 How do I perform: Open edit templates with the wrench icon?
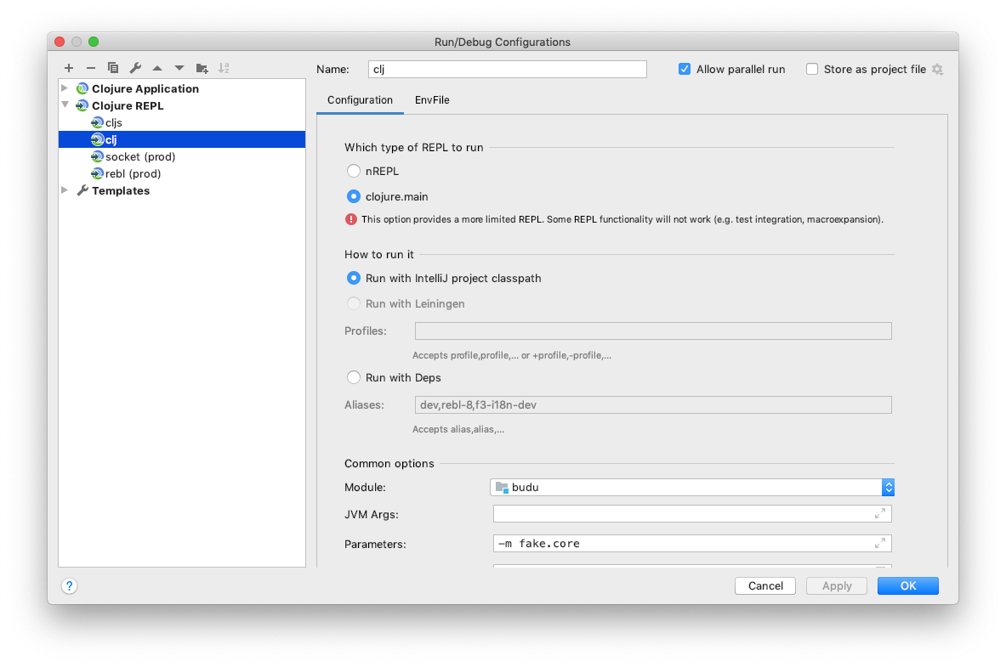coord(135,68)
